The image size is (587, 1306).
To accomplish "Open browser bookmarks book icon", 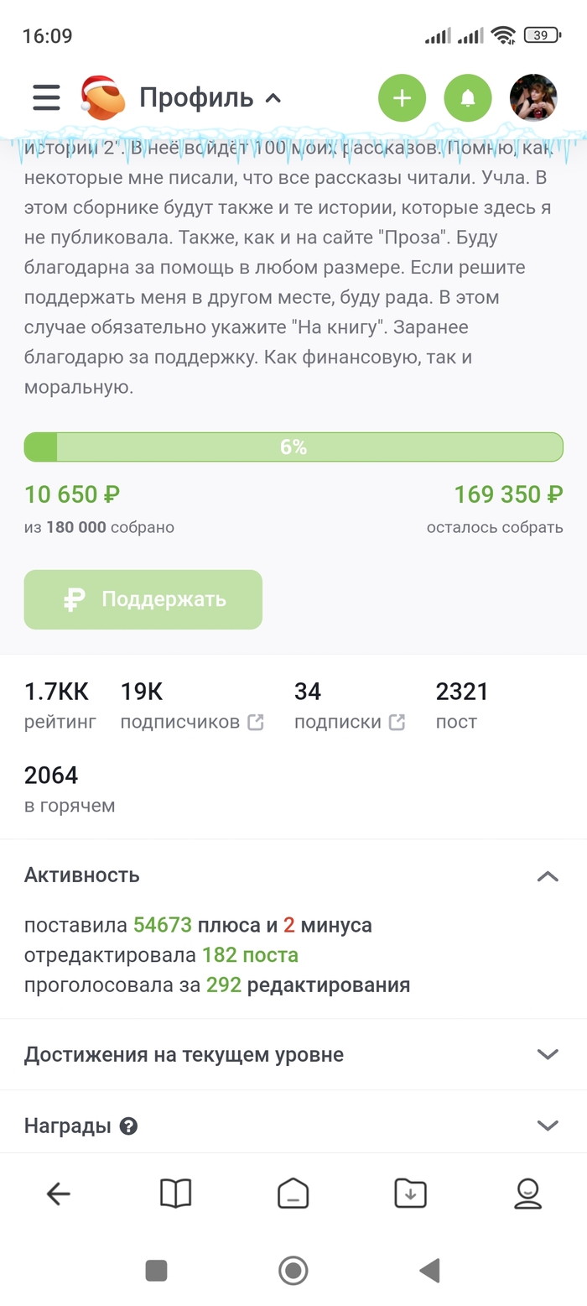I will click(176, 1194).
